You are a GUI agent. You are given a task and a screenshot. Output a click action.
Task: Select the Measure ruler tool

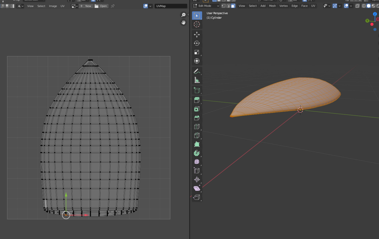tap(197, 80)
